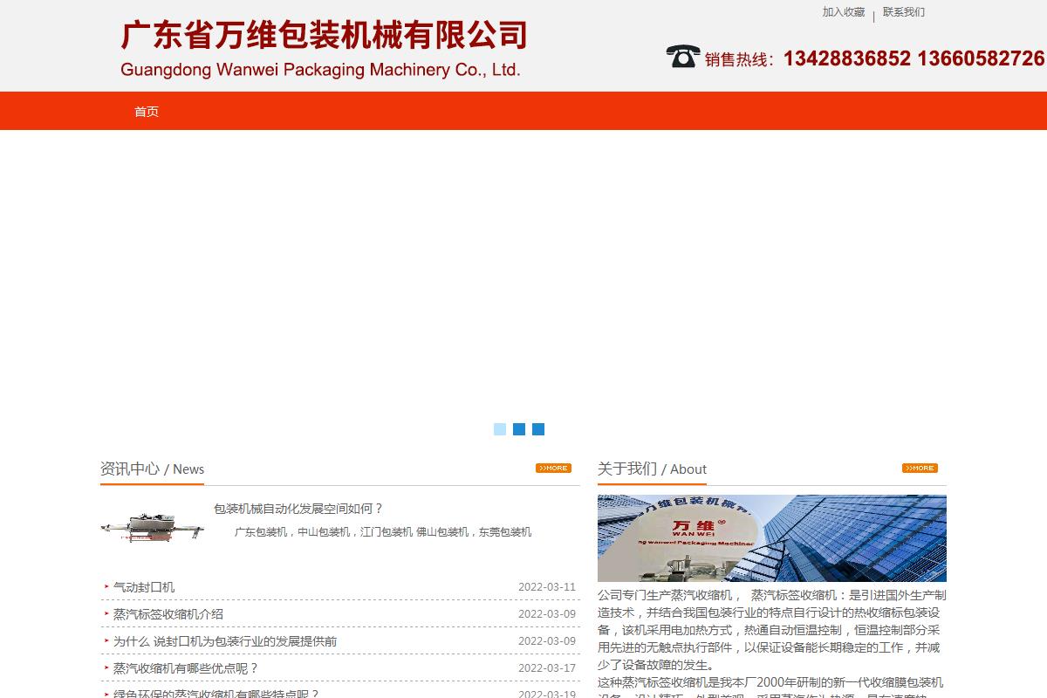Viewport: 1047px width, 698px height.
Task: Click MORE button in 资讯中心 News section
Action: 553,469
